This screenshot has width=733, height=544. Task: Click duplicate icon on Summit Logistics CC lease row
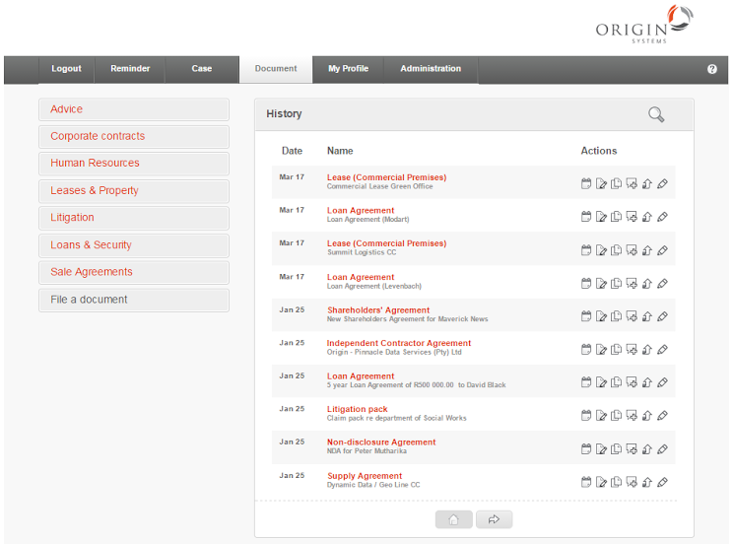[616, 250]
